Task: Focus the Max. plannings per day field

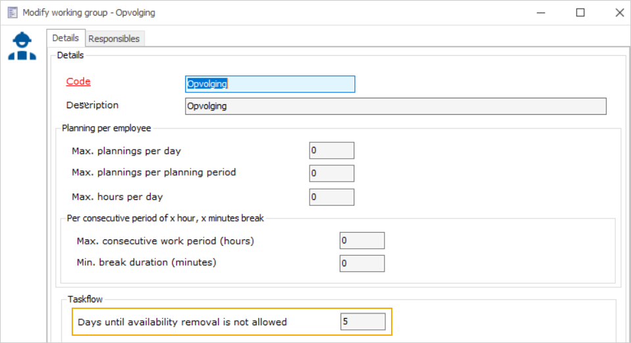Action: (331, 150)
